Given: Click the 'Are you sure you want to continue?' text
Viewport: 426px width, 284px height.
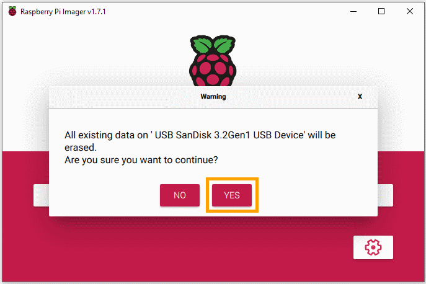Looking at the screenshot, I should [141, 160].
